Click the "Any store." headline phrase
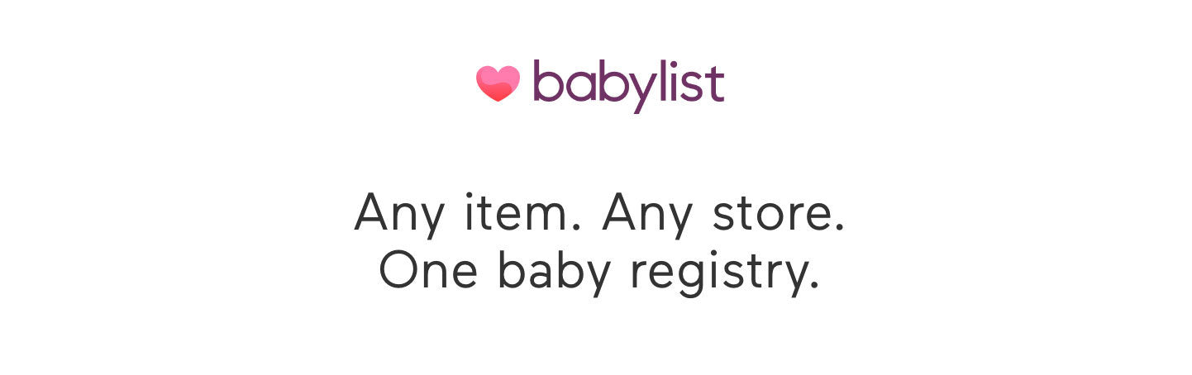 [723, 213]
